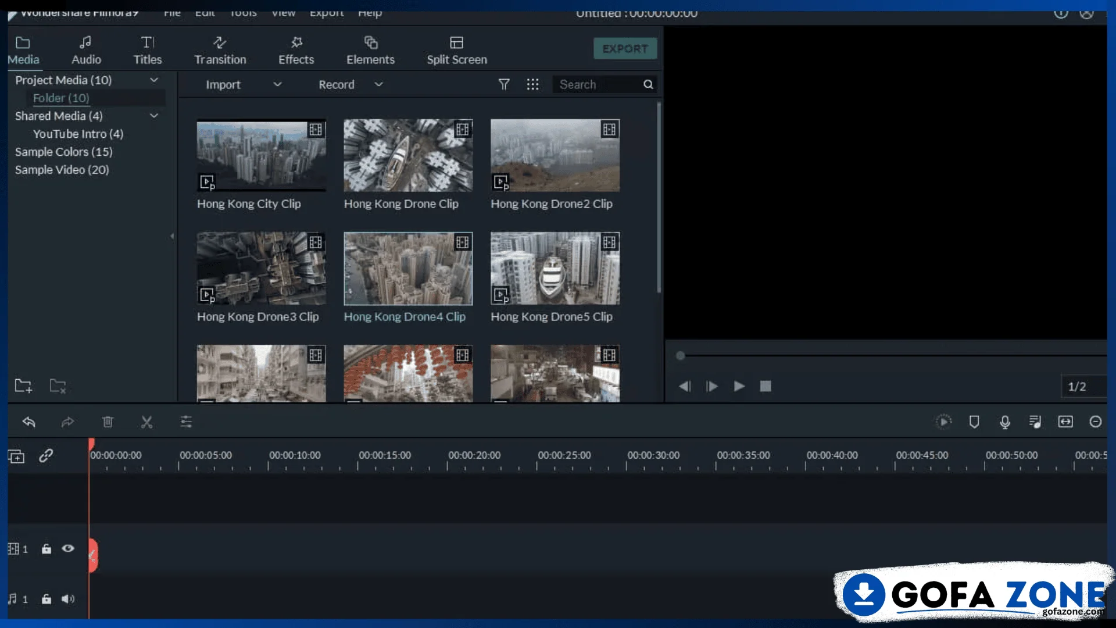This screenshot has width=1116, height=628.
Task: Click zoom to fit timeline icon
Action: (x=1065, y=422)
